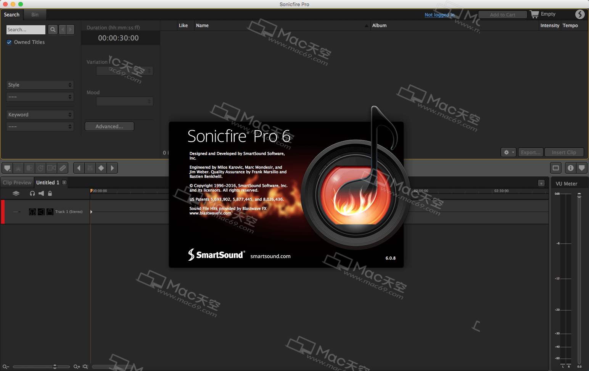Select the Untitled 1 tab
Viewport: 589px width, 371px height.
[x=48, y=182]
